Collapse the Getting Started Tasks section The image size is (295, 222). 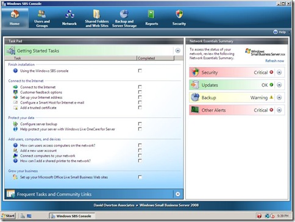click(177, 51)
